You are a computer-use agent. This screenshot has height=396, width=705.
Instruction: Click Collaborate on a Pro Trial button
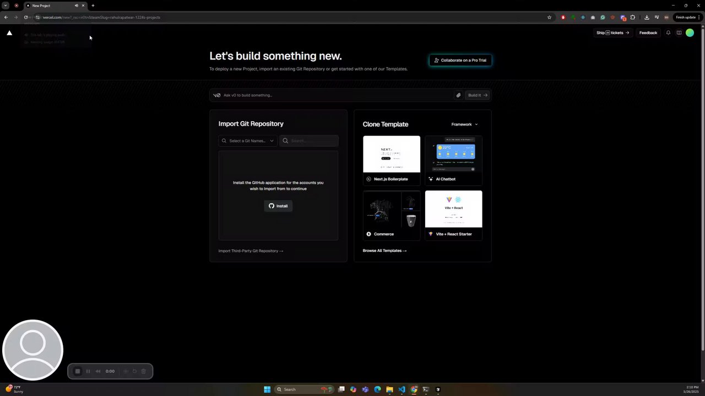(460, 60)
